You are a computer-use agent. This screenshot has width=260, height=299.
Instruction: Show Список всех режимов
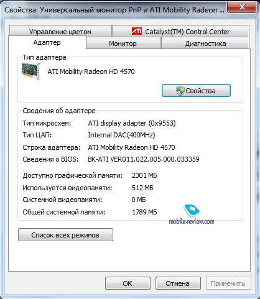click(x=65, y=235)
